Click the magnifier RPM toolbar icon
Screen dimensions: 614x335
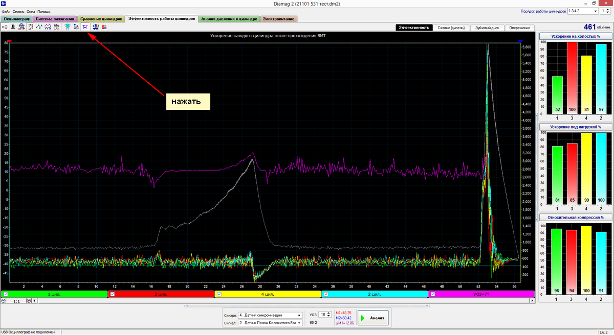coord(21,27)
